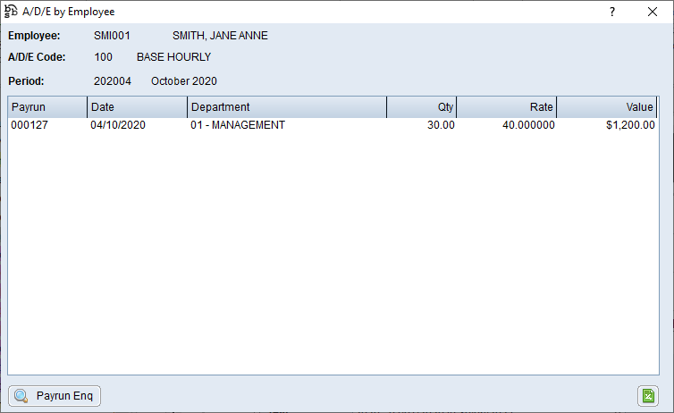Select the 01 - MANAGEMENT department cell

[x=238, y=125]
